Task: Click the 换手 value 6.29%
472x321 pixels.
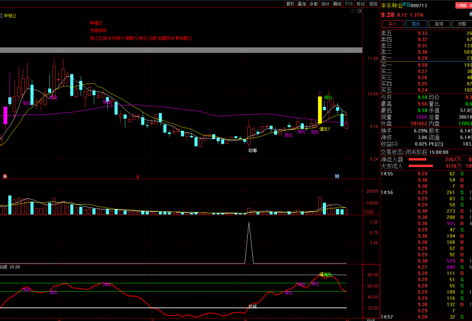Action: click(x=421, y=131)
